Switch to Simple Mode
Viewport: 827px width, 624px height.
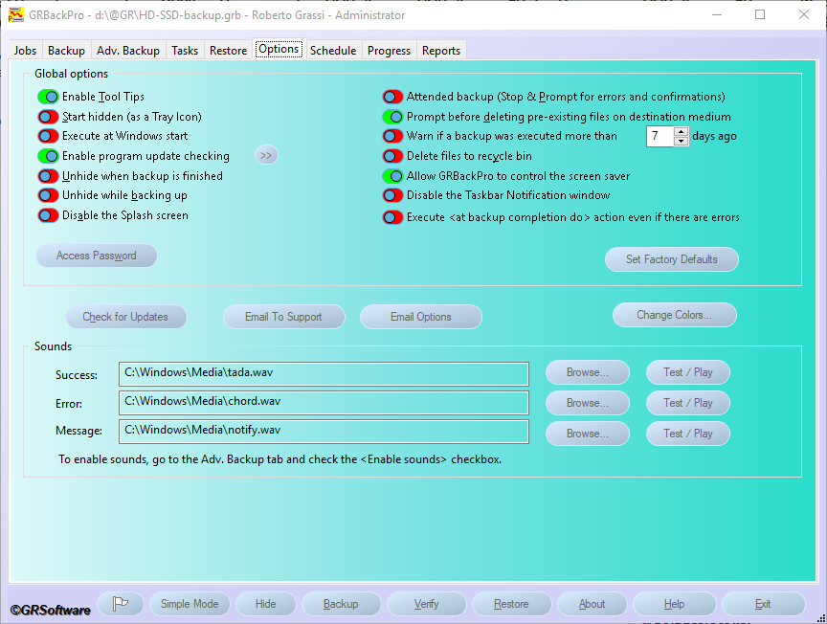click(190, 604)
